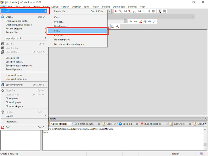Click the Step into debug icon
Viewport: 208px width, 156px height.
[130, 11]
